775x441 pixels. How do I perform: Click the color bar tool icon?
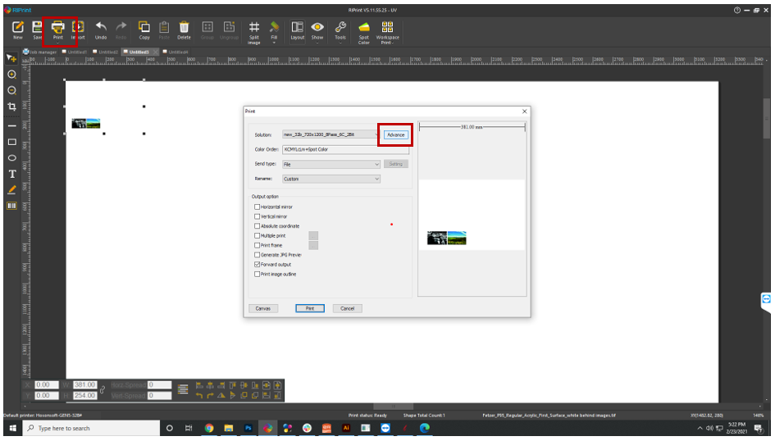(11, 206)
